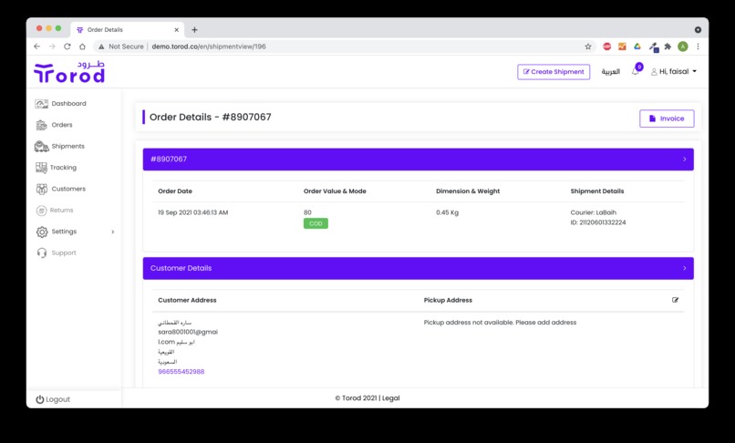
Task: Open the Hi, faisal user dropdown
Action: tap(674, 72)
